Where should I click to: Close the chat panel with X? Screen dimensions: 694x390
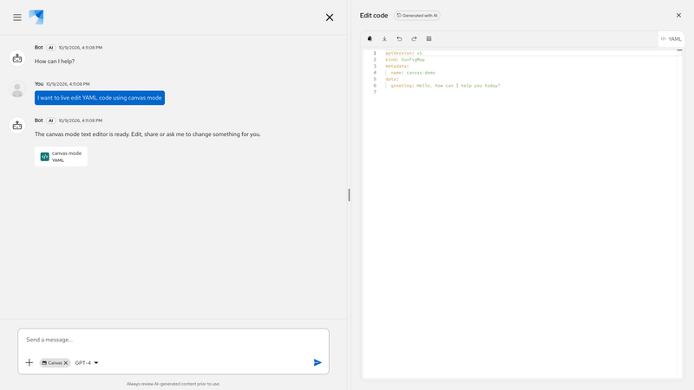pos(330,17)
